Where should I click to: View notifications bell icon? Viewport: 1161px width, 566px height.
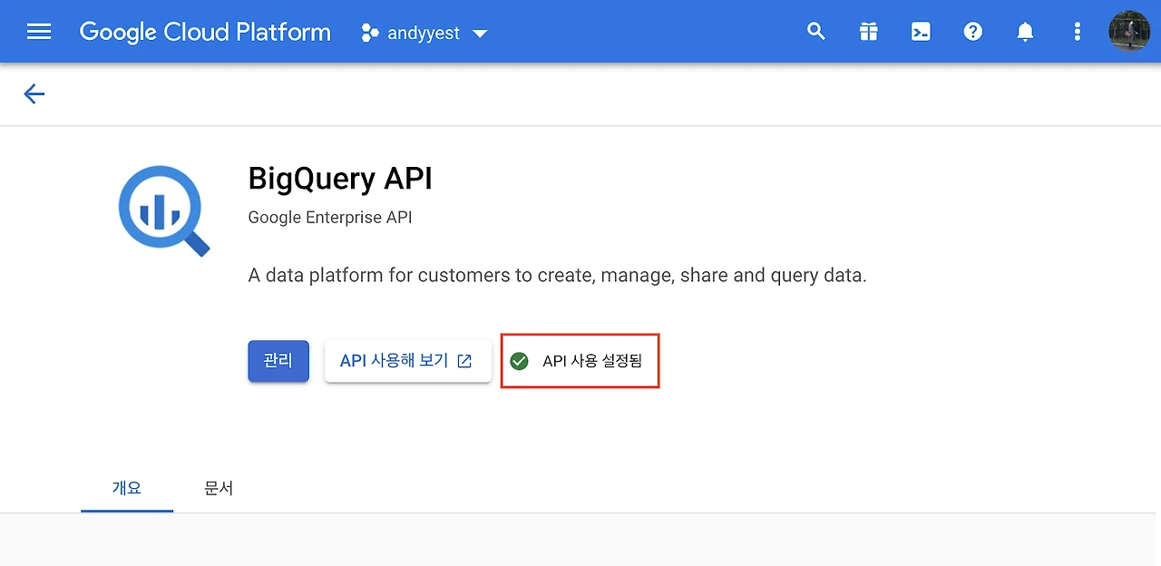pyautogui.click(x=1025, y=32)
